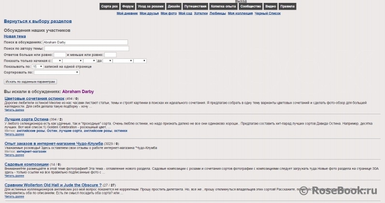This screenshot has height=203, width=385.
Task: Open the Сорта роз menu tab
Action: [110, 6]
